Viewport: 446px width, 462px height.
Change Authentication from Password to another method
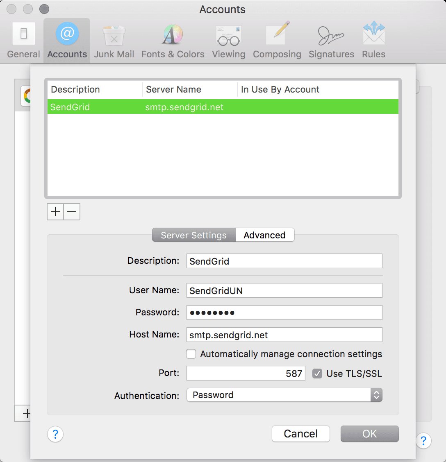pyautogui.click(x=376, y=395)
